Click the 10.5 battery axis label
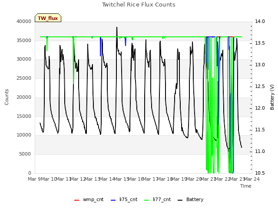 260,173
